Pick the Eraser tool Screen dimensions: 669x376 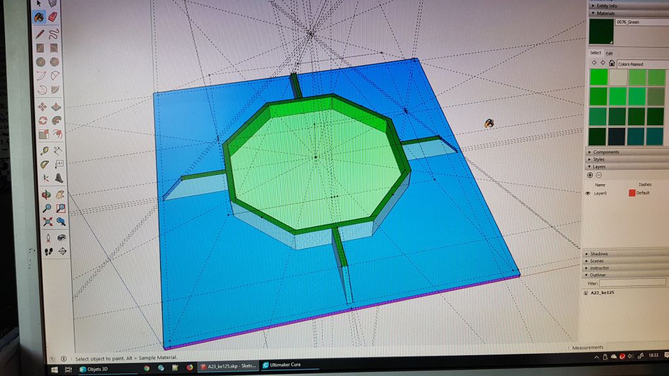54,15
